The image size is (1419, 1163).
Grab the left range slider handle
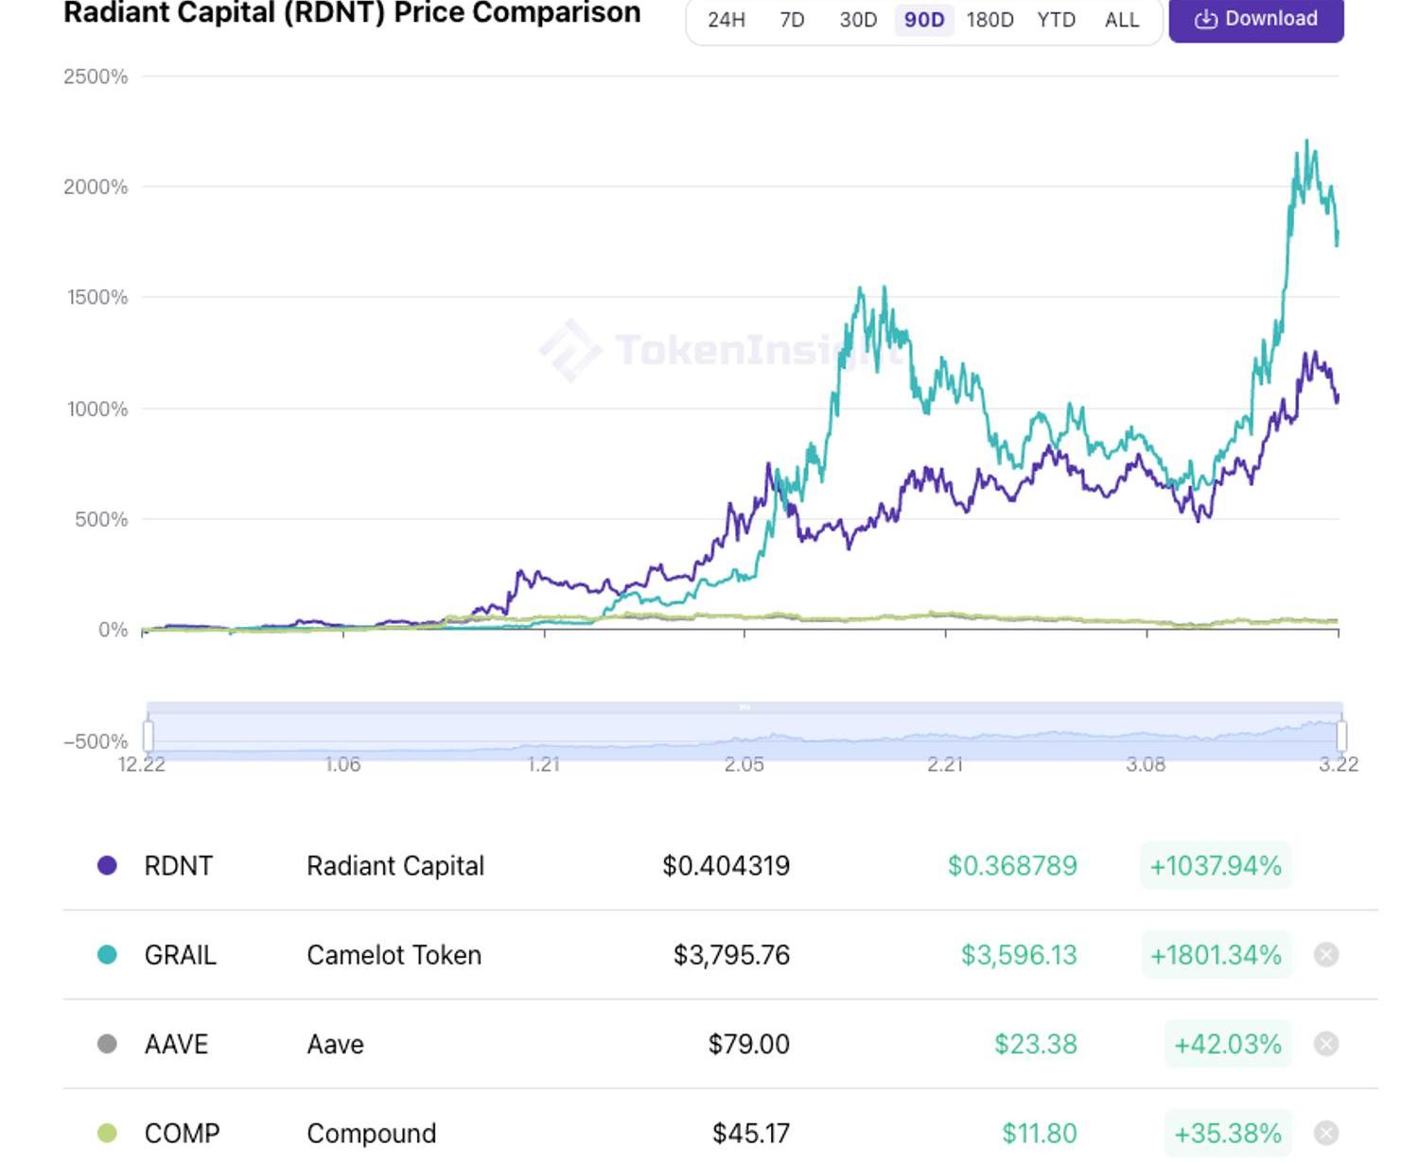[149, 736]
